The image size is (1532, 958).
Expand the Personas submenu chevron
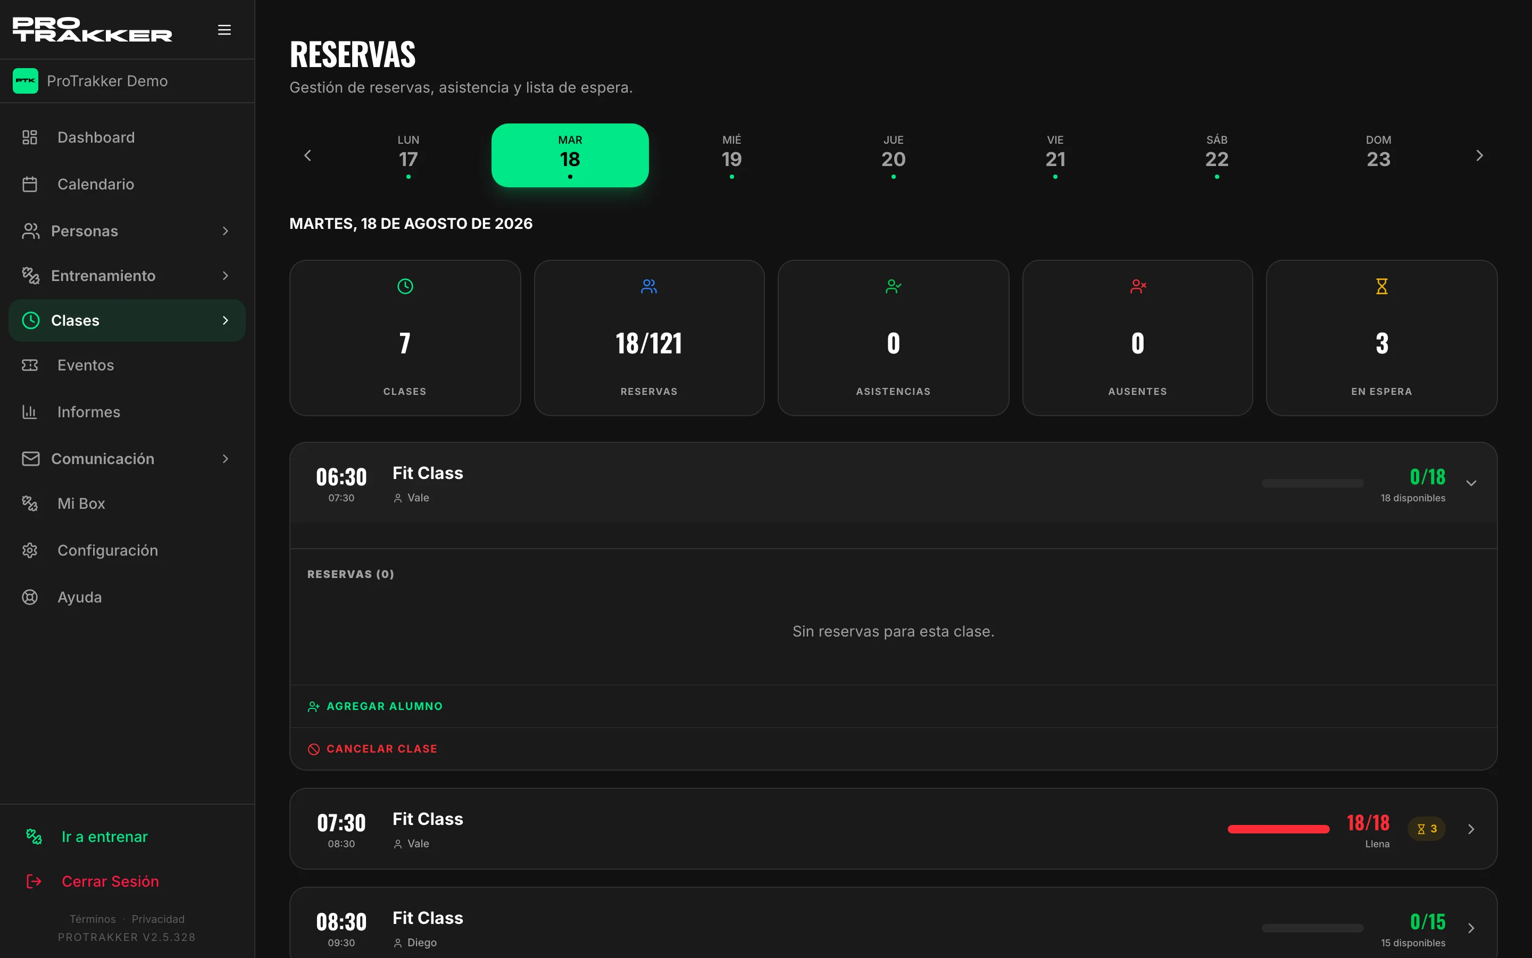(x=226, y=232)
